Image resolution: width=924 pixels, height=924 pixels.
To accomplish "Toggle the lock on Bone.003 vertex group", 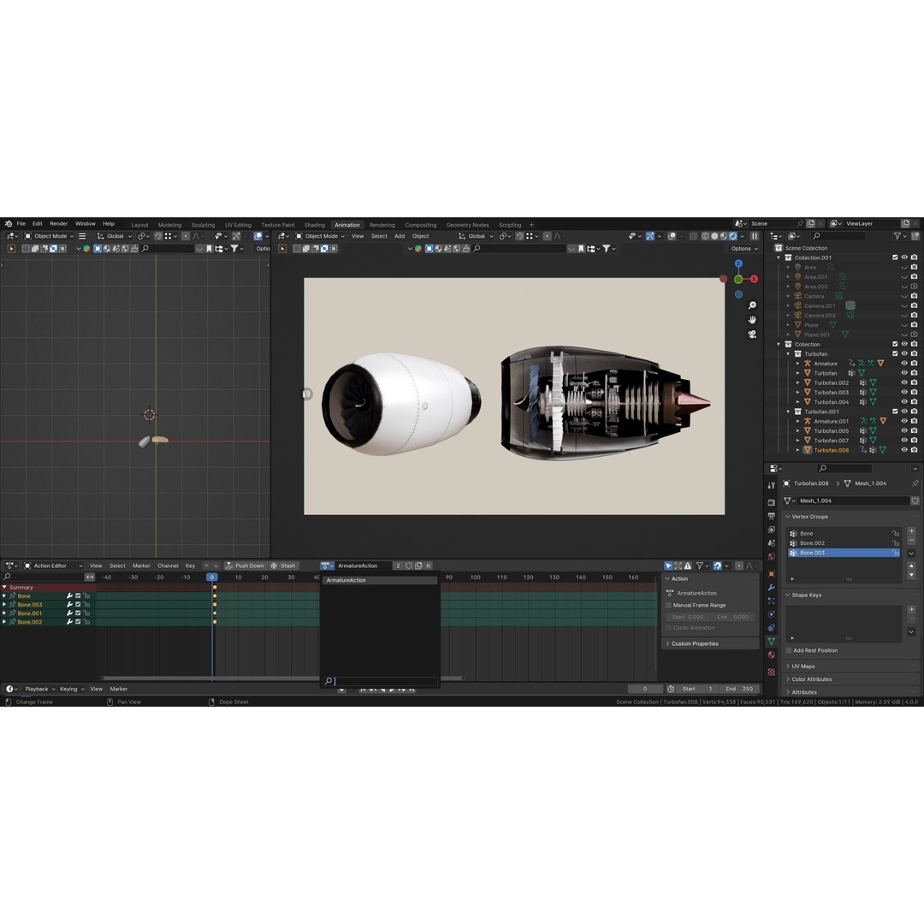I will tap(895, 553).
